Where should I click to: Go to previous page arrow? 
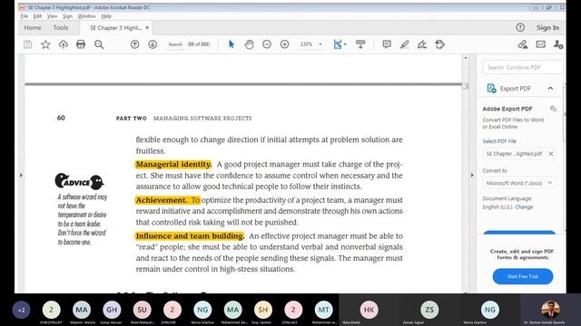pyautogui.click(x=135, y=44)
